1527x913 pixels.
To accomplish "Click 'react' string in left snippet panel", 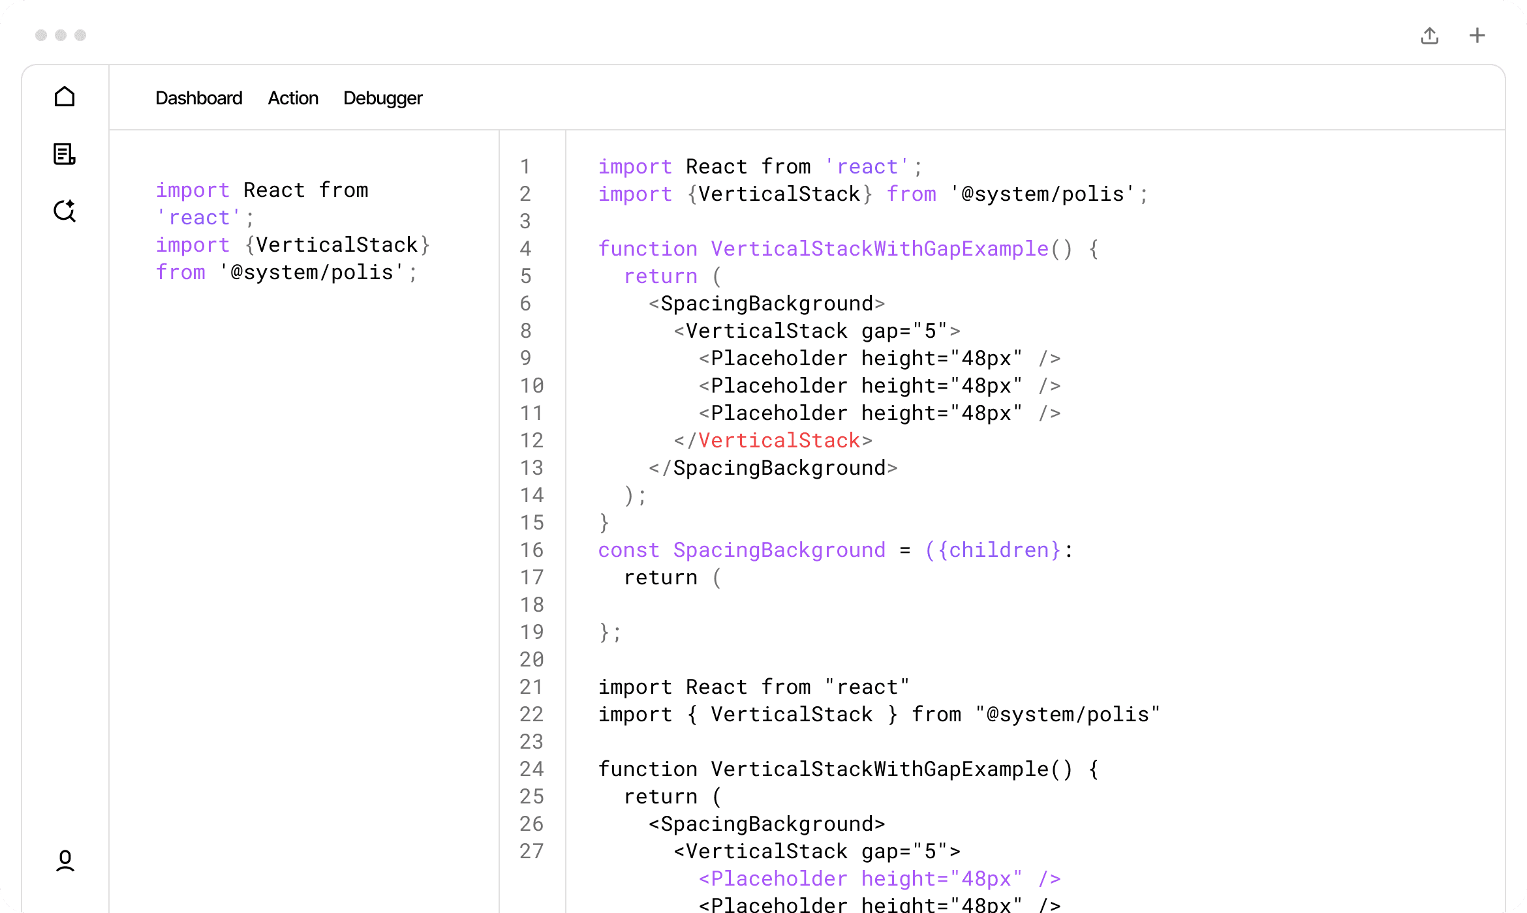I will click(x=199, y=217).
